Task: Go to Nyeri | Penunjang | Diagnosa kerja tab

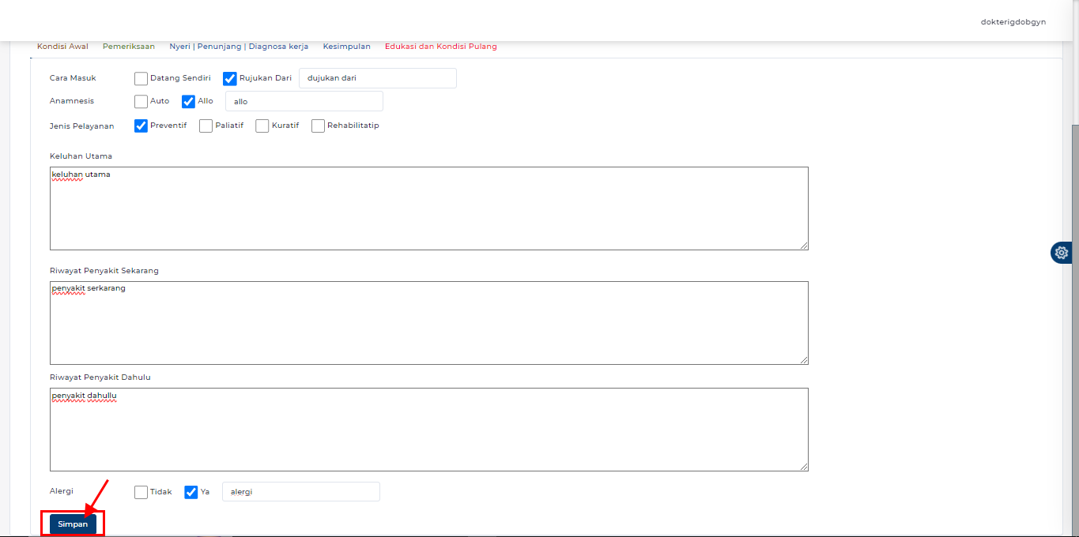Action: click(x=239, y=47)
